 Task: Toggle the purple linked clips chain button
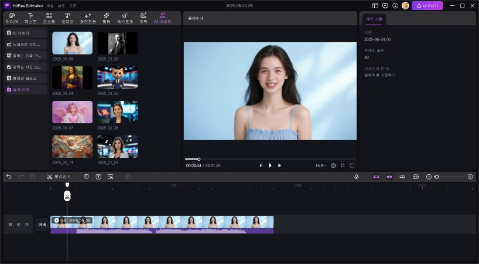pos(376,177)
